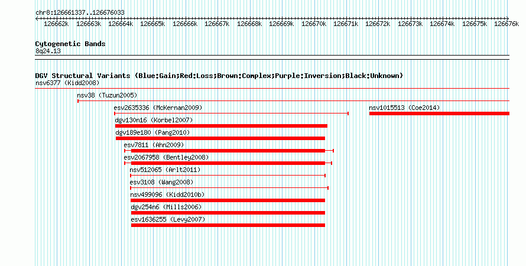Click the 126663k ruler tick label
This screenshot has height=266, width=526.
pyautogui.click(x=89, y=24)
